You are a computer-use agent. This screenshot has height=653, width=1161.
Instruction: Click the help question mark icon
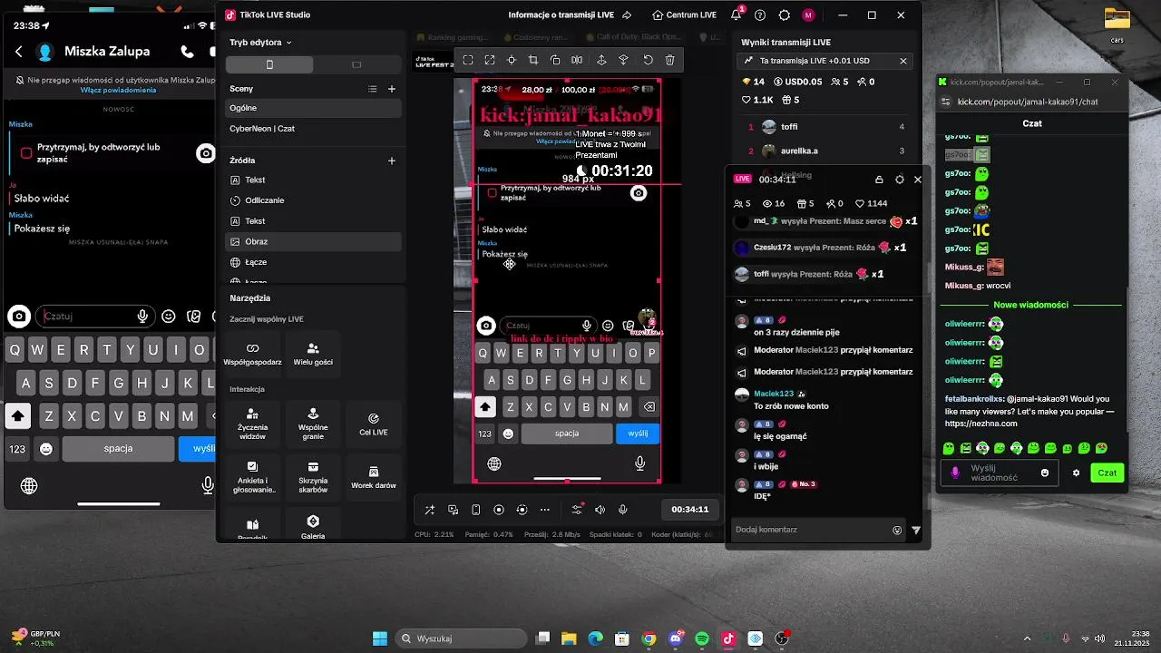click(x=760, y=15)
